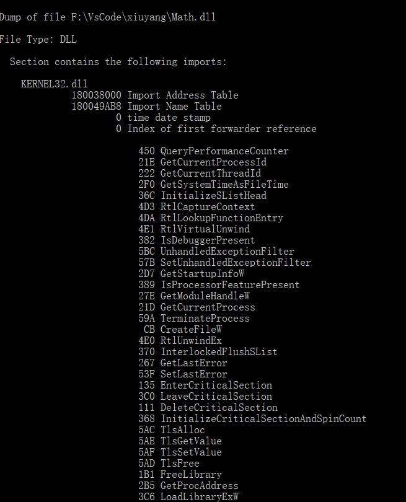Select the LoadLibraryExW entry
Viewport: 406px width, 502px height.
pyautogui.click(x=199, y=497)
